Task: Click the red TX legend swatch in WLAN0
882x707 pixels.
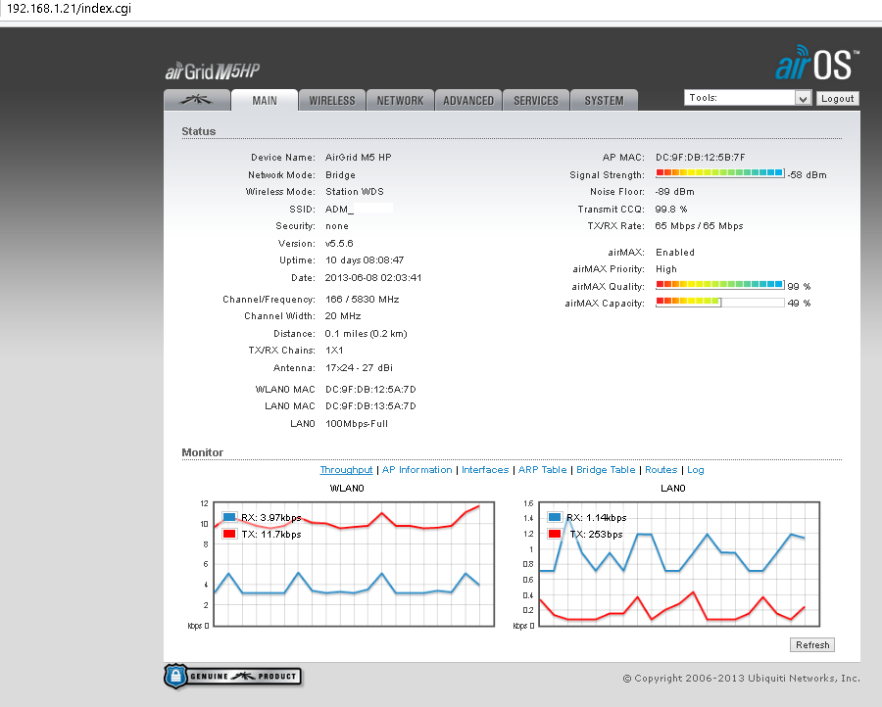Action: [229, 534]
